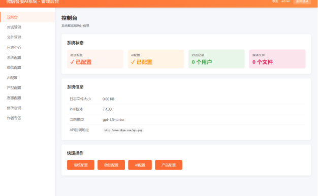Click the API回调地址 row label
The width and height of the screenshot is (318, 196).
click(79, 130)
